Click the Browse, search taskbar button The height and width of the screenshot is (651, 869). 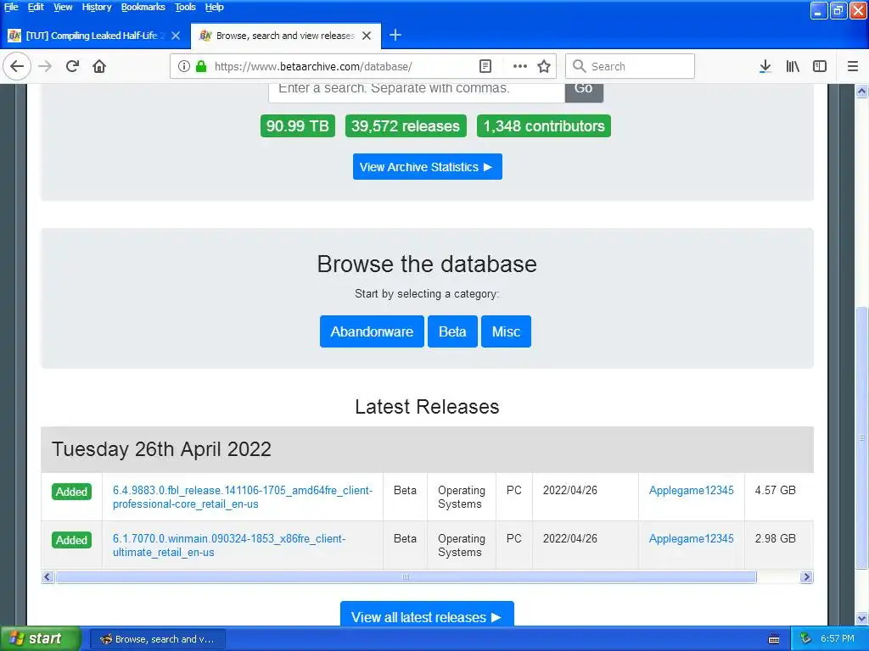click(x=157, y=639)
